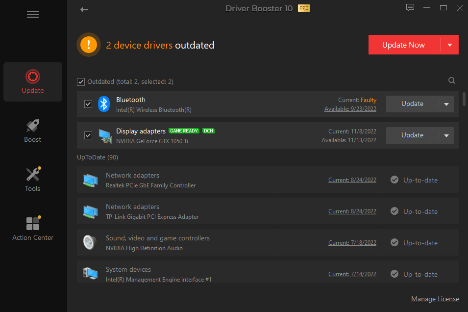The height and width of the screenshot is (312, 468).
Task: Click the NVIDIA audio speaker icon
Action: pyautogui.click(x=90, y=242)
